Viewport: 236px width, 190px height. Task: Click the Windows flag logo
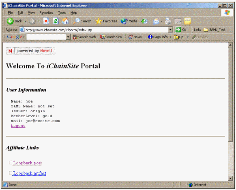pos(227,13)
